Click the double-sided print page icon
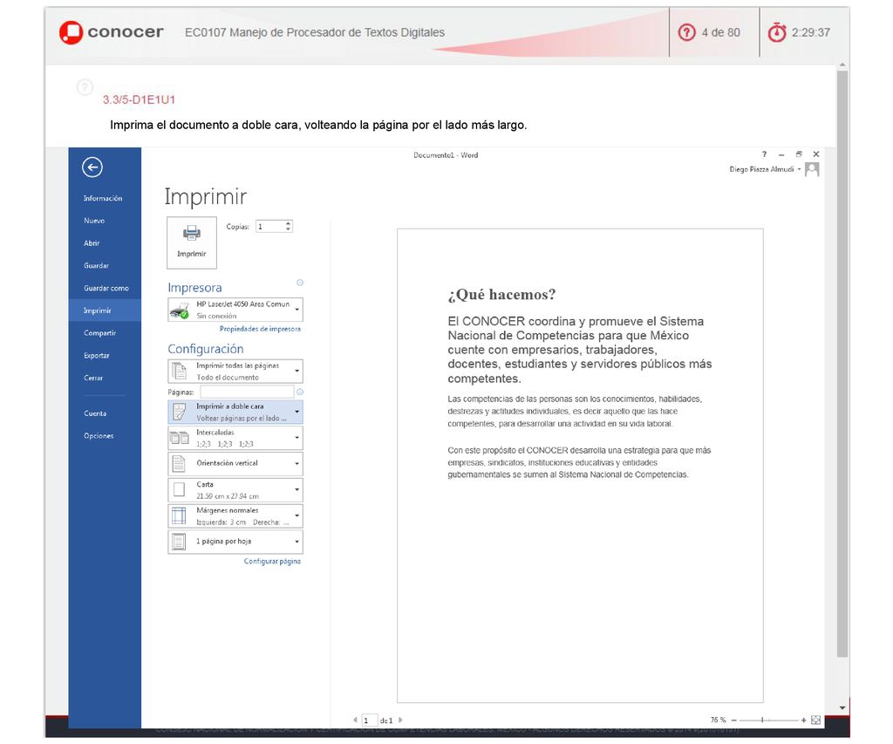 pyautogui.click(x=180, y=412)
